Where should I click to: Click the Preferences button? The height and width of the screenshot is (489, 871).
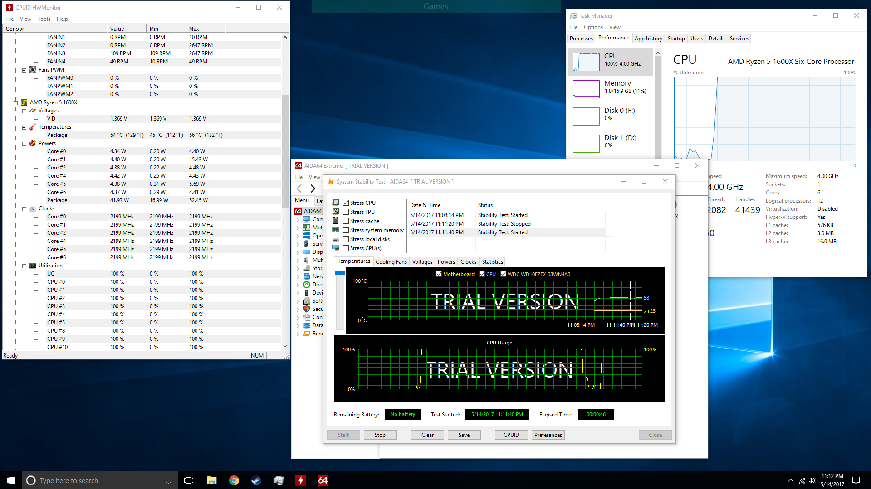pos(548,435)
